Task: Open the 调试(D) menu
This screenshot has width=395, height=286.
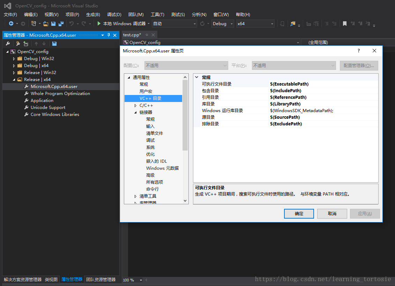Action: click(114, 15)
